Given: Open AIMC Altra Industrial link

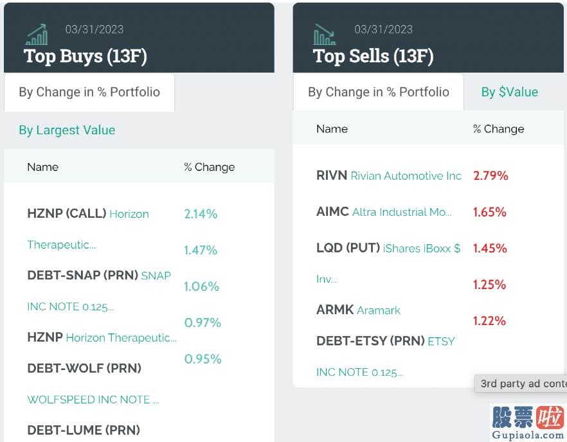Looking at the screenshot, I should [x=384, y=212].
